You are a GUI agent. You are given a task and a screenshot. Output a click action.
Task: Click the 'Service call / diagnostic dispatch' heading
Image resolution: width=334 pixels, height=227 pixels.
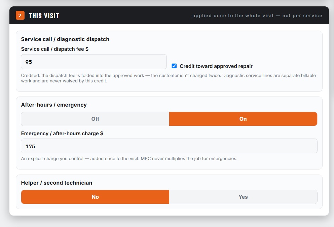pyautogui.click(x=65, y=39)
